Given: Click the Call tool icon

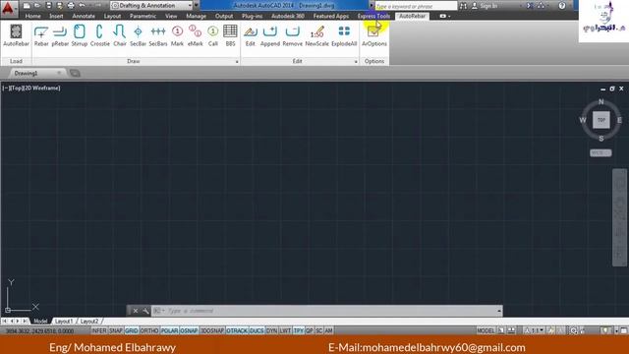Looking at the screenshot, I should coord(213,35).
